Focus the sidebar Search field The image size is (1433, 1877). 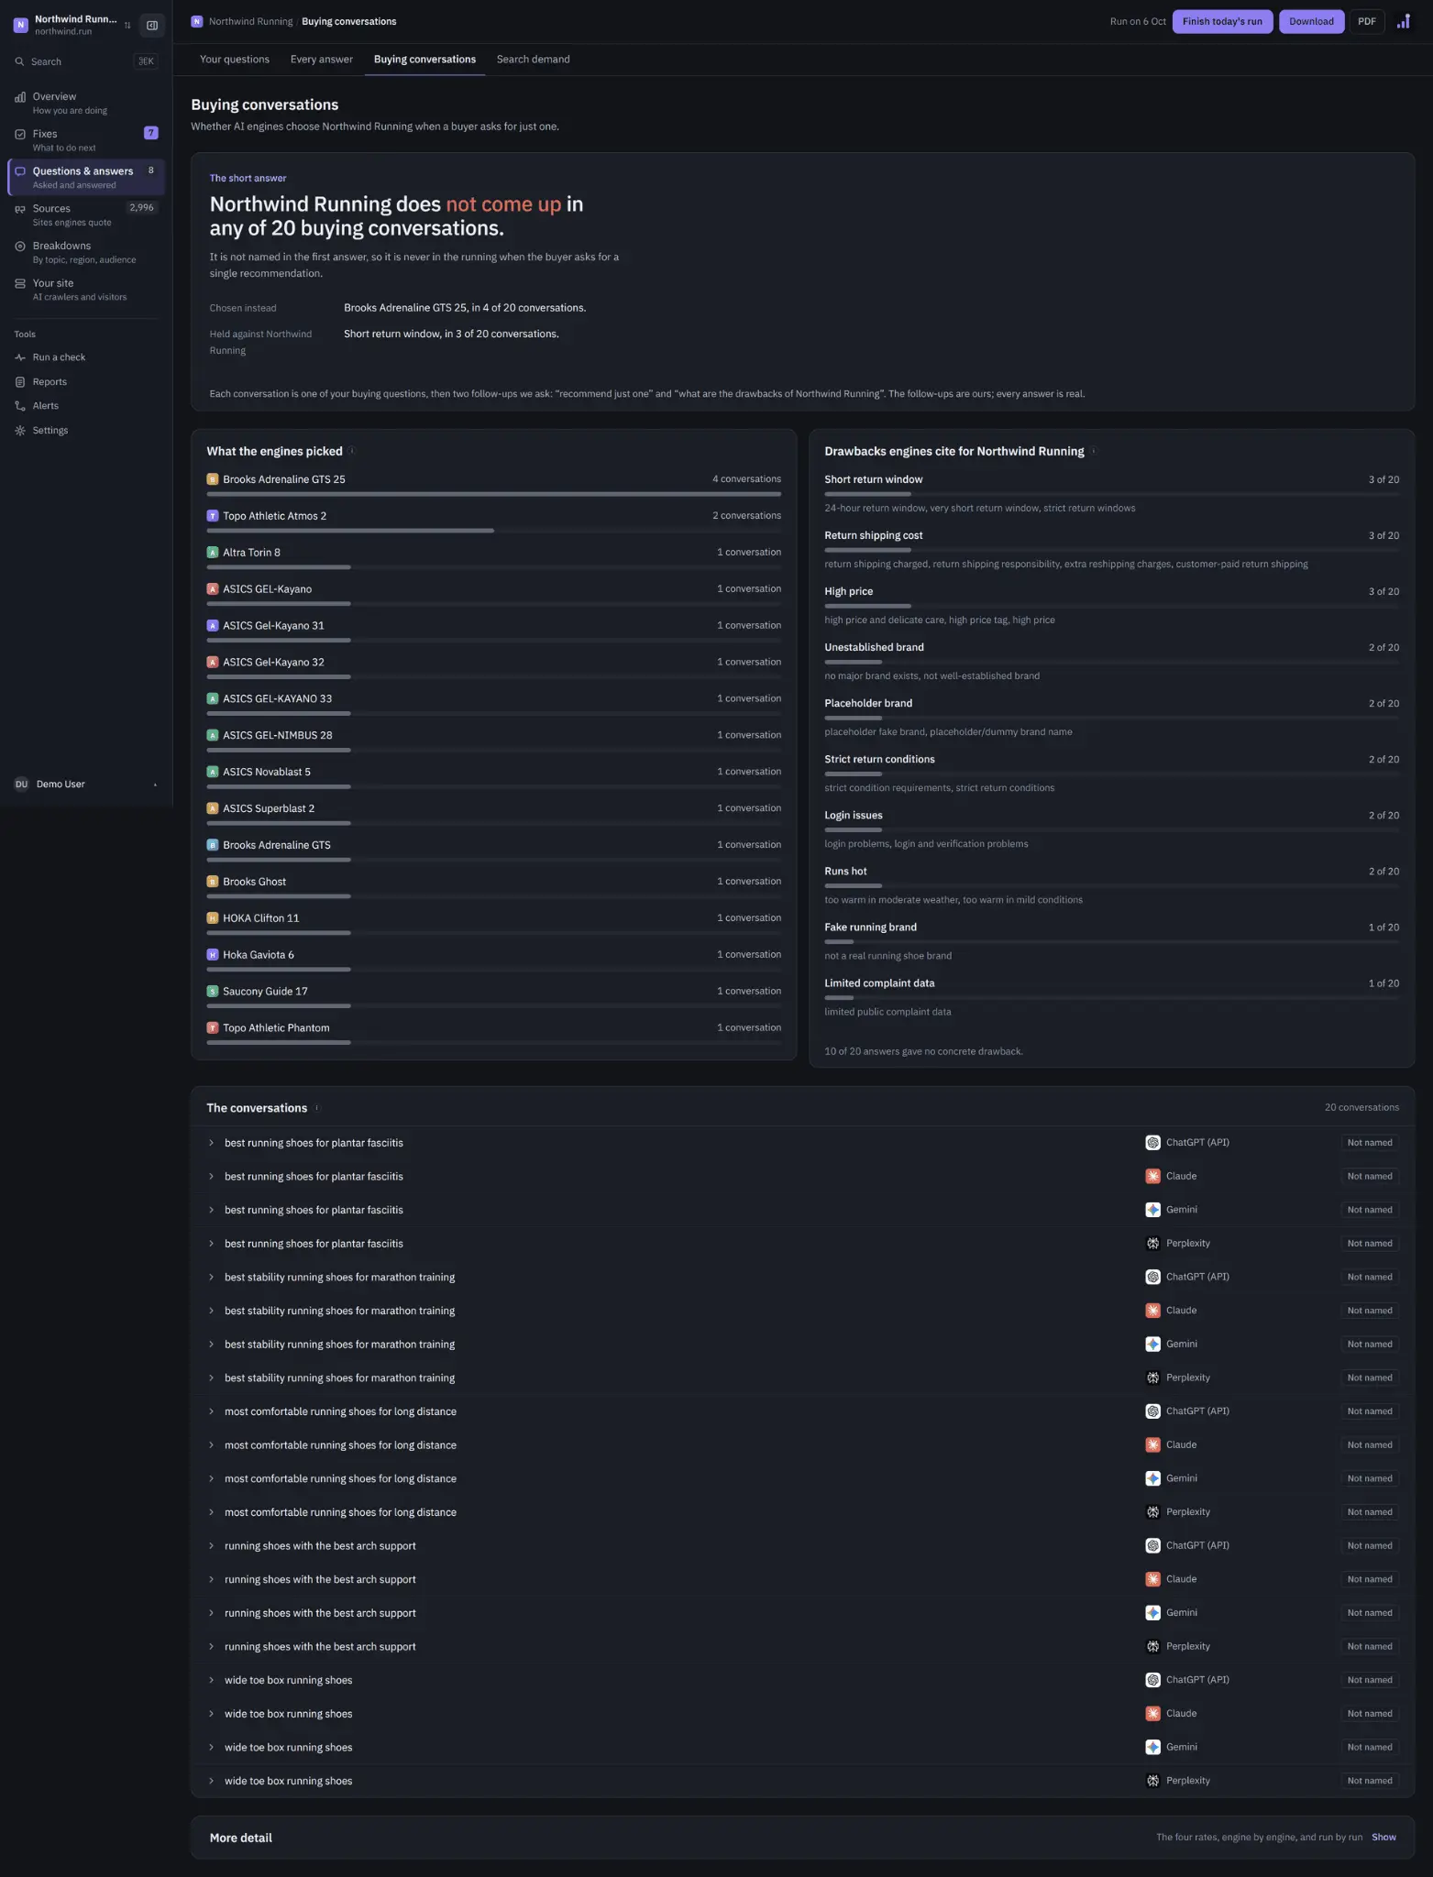click(x=86, y=61)
